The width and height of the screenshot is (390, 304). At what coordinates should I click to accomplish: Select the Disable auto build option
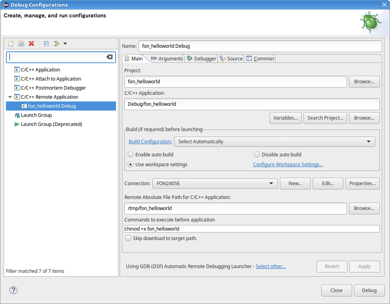(257, 155)
